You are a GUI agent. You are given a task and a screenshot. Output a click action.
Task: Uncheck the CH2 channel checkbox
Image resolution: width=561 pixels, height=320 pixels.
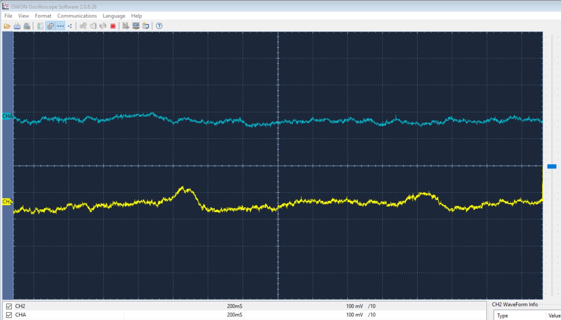[x=9, y=306]
